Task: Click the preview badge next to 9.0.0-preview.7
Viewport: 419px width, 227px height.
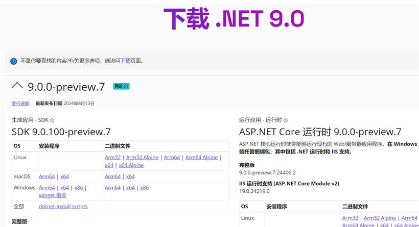Action: coord(121,86)
